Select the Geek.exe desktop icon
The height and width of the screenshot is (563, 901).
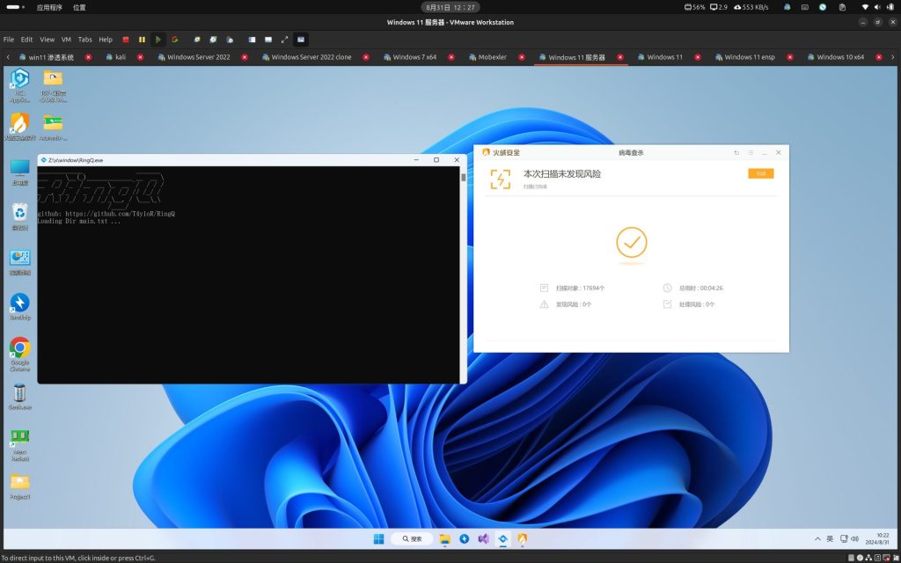pos(19,397)
